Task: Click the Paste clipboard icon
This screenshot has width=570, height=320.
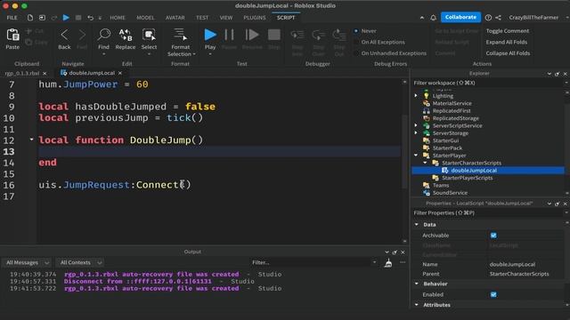Action: [x=12, y=36]
